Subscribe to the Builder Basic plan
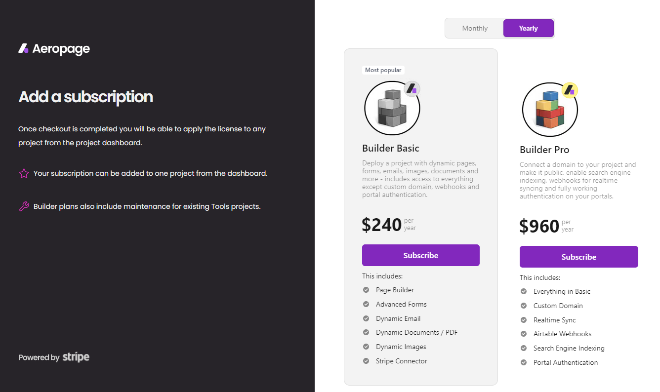The image size is (660, 392). (421, 255)
